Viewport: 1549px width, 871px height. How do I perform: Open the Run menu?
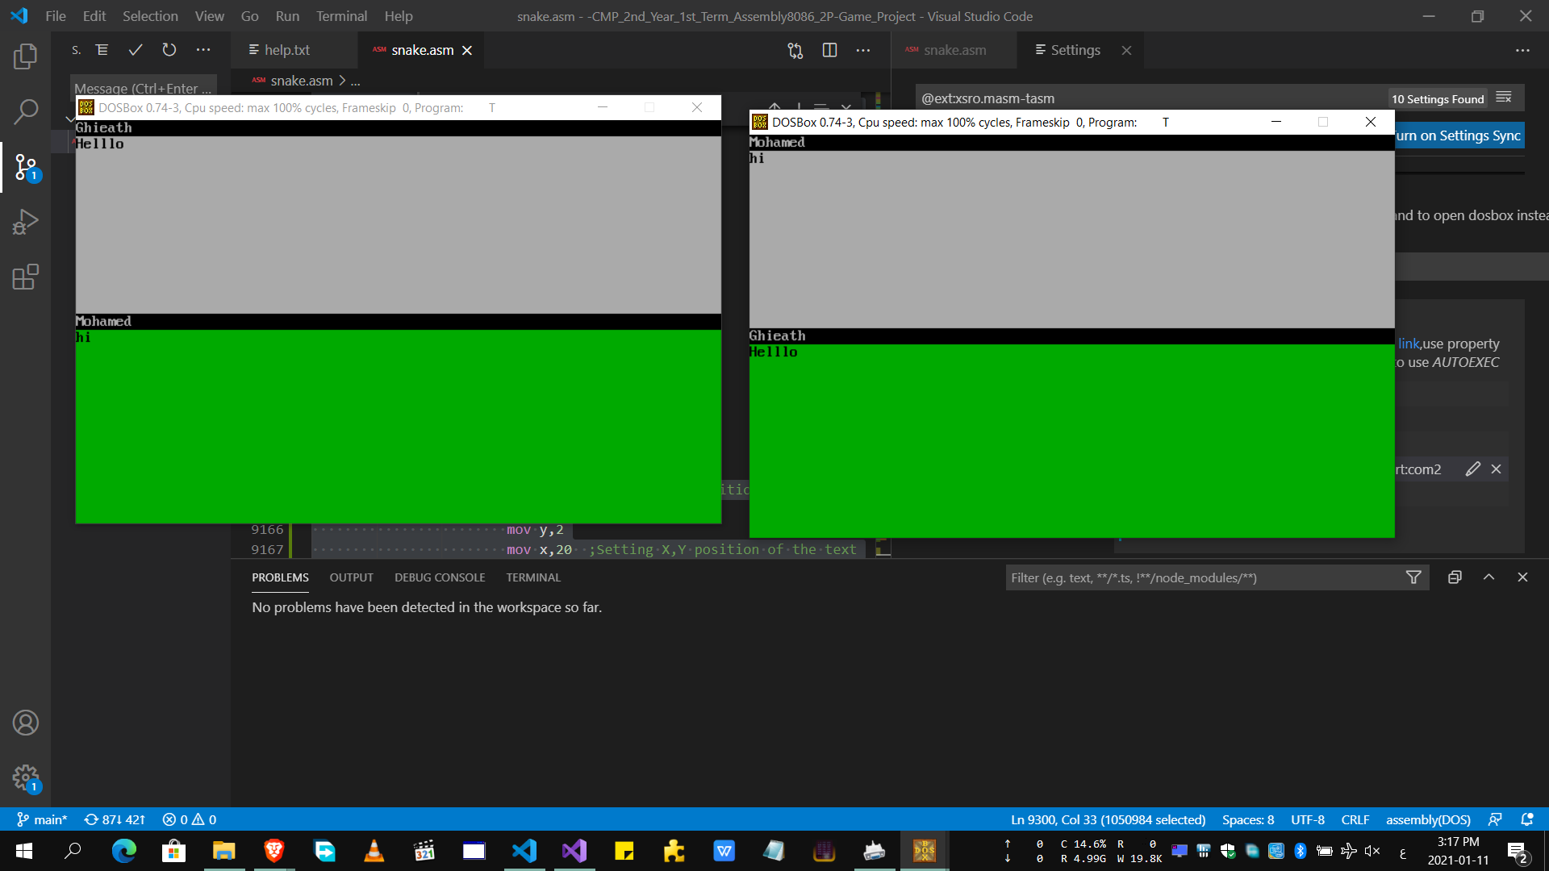pos(287,16)
